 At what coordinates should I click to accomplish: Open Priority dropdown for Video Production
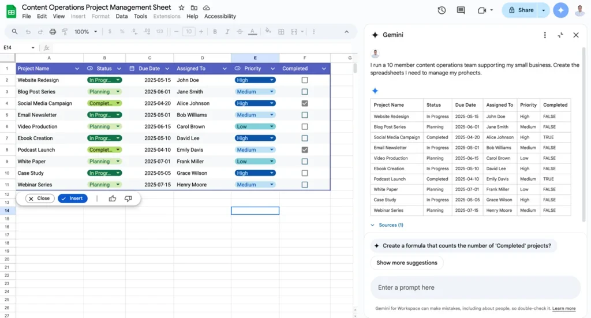pyautogui.click(x=255, y=126)
